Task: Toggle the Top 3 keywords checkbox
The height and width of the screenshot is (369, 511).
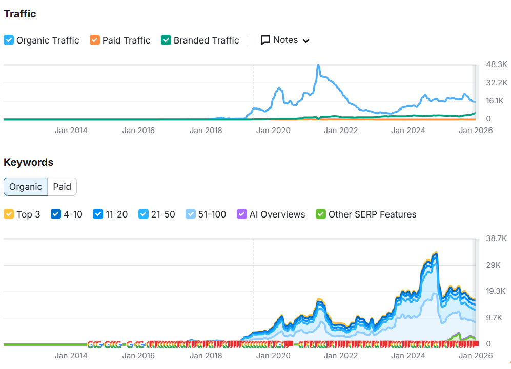Action: click(x=9, y=214)
